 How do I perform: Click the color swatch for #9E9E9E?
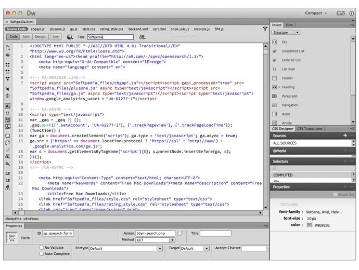coord(310,225)
